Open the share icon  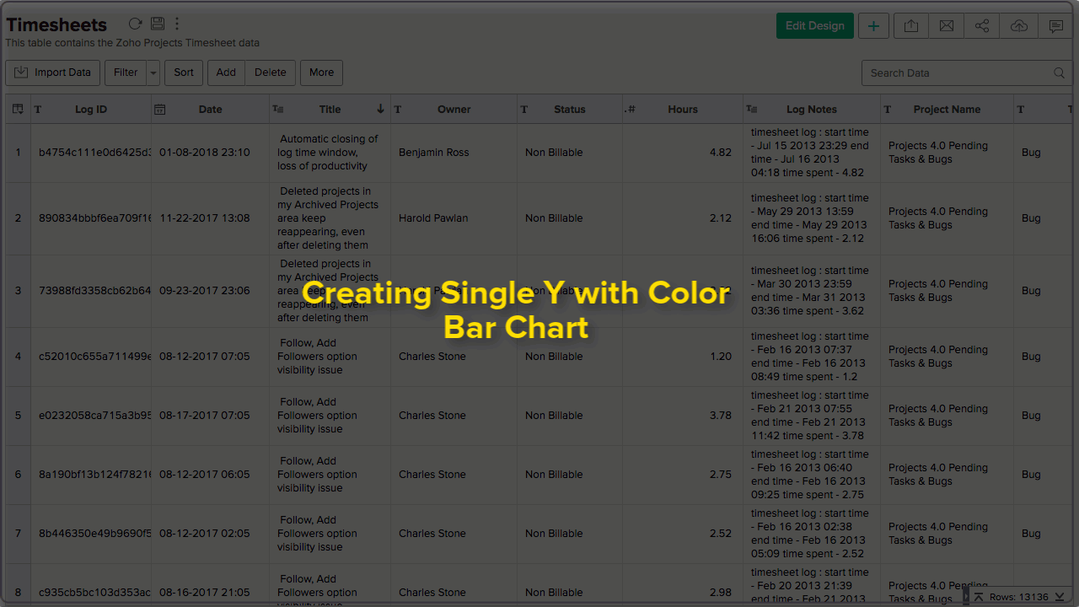(x=982, y=26)
